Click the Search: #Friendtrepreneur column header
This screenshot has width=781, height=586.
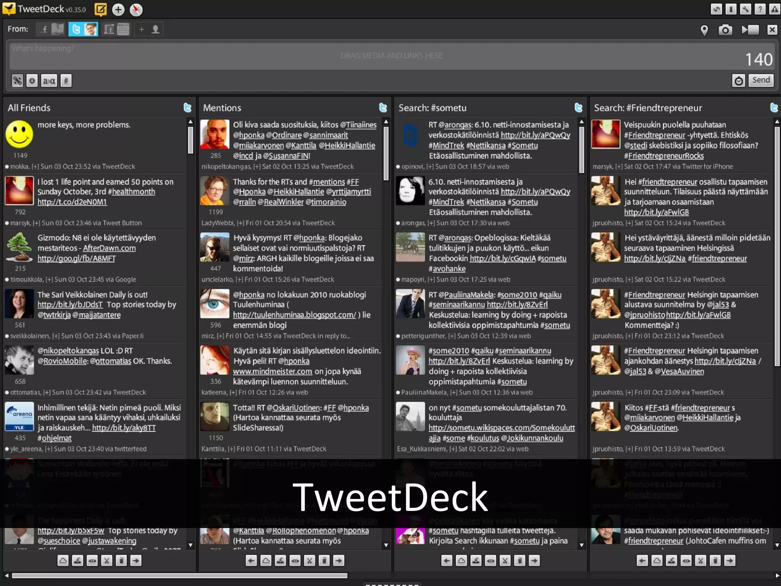tap(648, 108)
